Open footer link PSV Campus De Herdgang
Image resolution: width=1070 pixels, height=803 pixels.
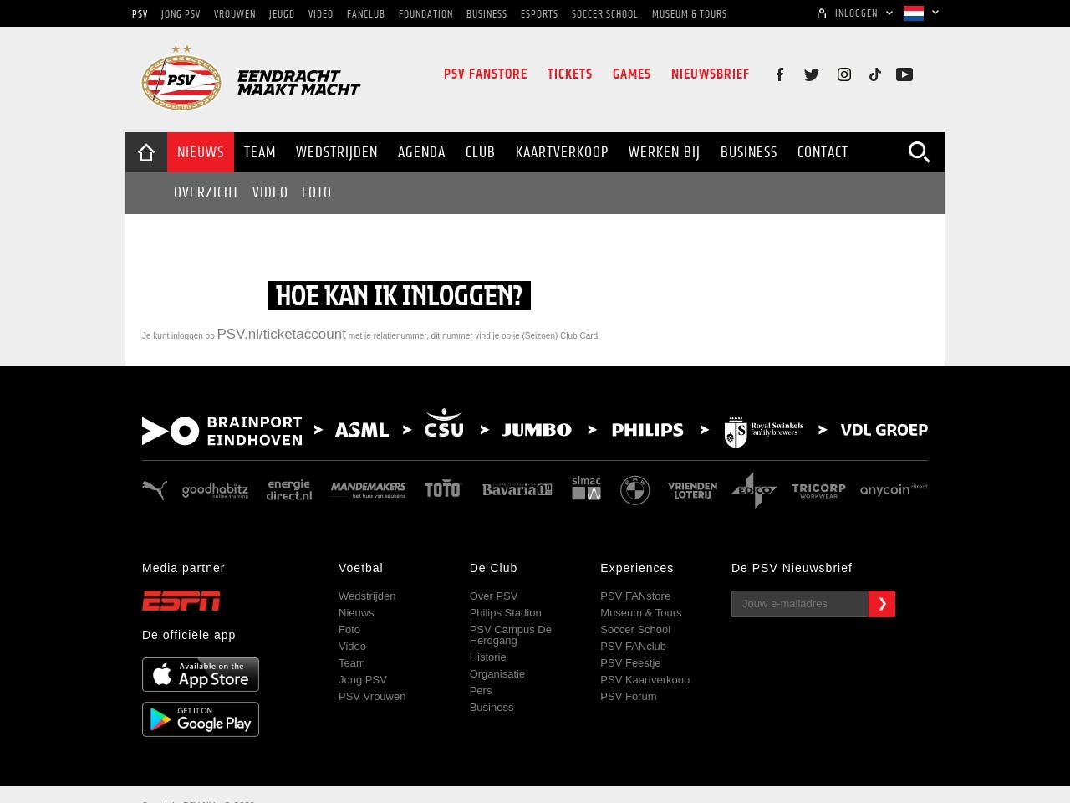click(x=511, y=635)
